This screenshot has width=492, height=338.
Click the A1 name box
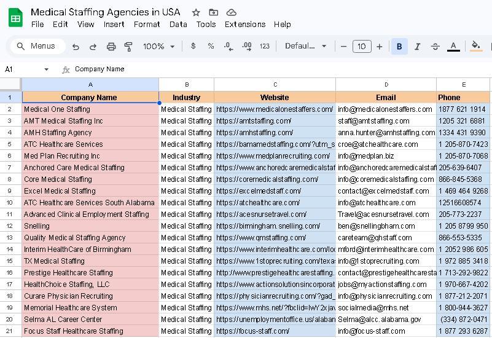coord(22,69)
